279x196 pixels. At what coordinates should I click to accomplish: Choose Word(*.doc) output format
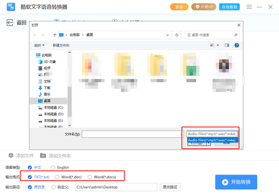57,177
